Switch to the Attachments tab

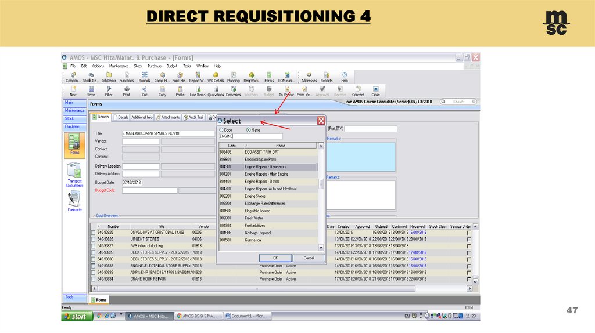pos(168,117)
